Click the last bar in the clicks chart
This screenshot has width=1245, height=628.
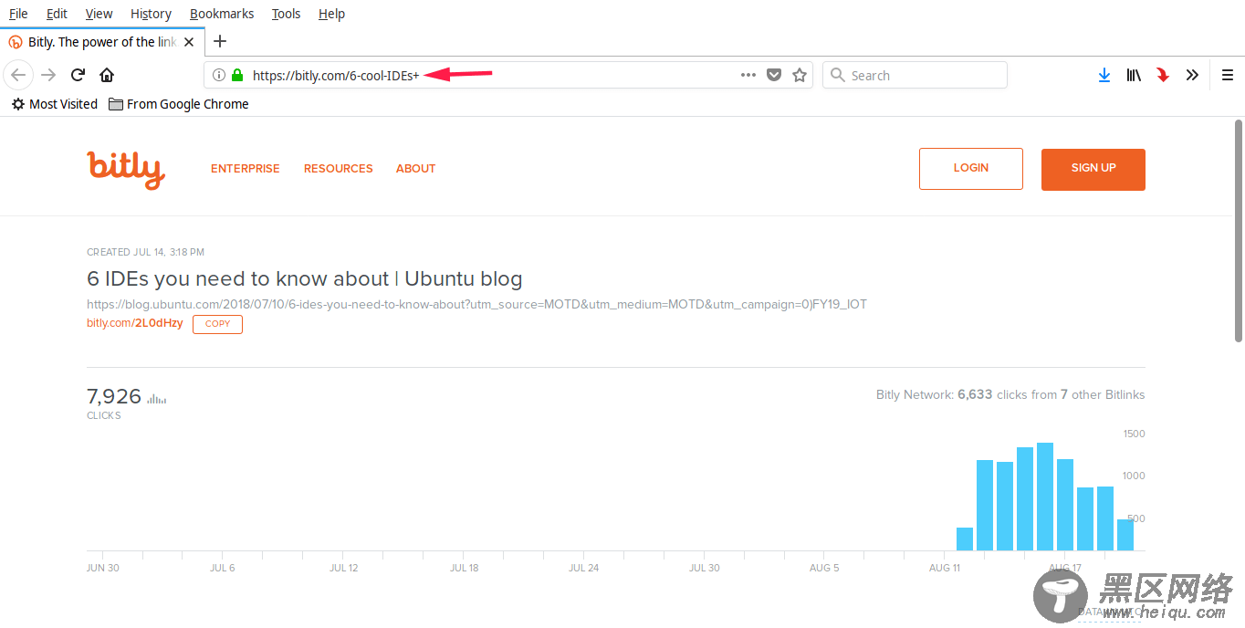(x=1125, y=535)
